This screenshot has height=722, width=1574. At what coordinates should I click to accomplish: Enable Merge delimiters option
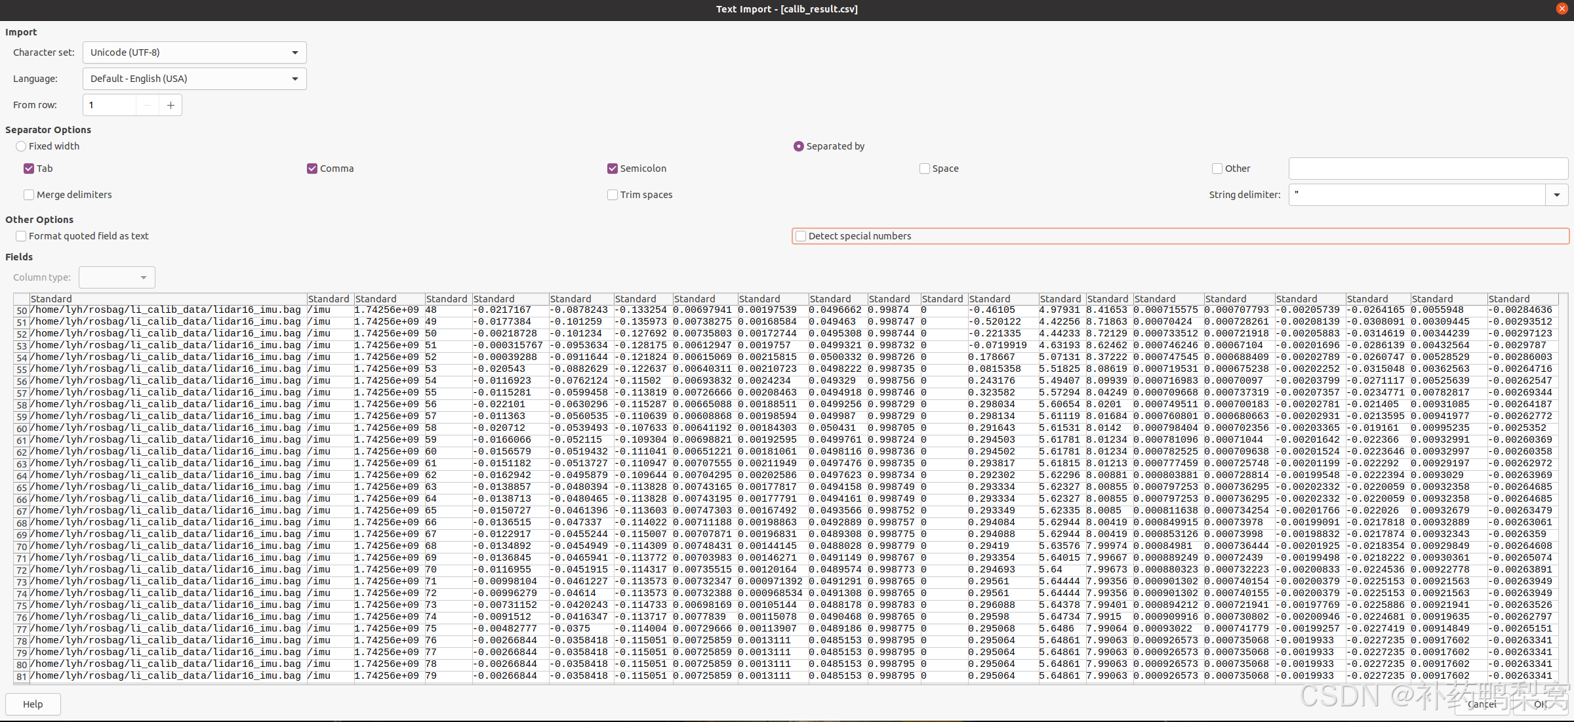click(x=29, y=195)
